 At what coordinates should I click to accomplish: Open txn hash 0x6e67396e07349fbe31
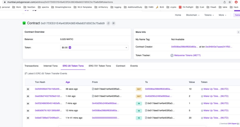pos(48,118)
